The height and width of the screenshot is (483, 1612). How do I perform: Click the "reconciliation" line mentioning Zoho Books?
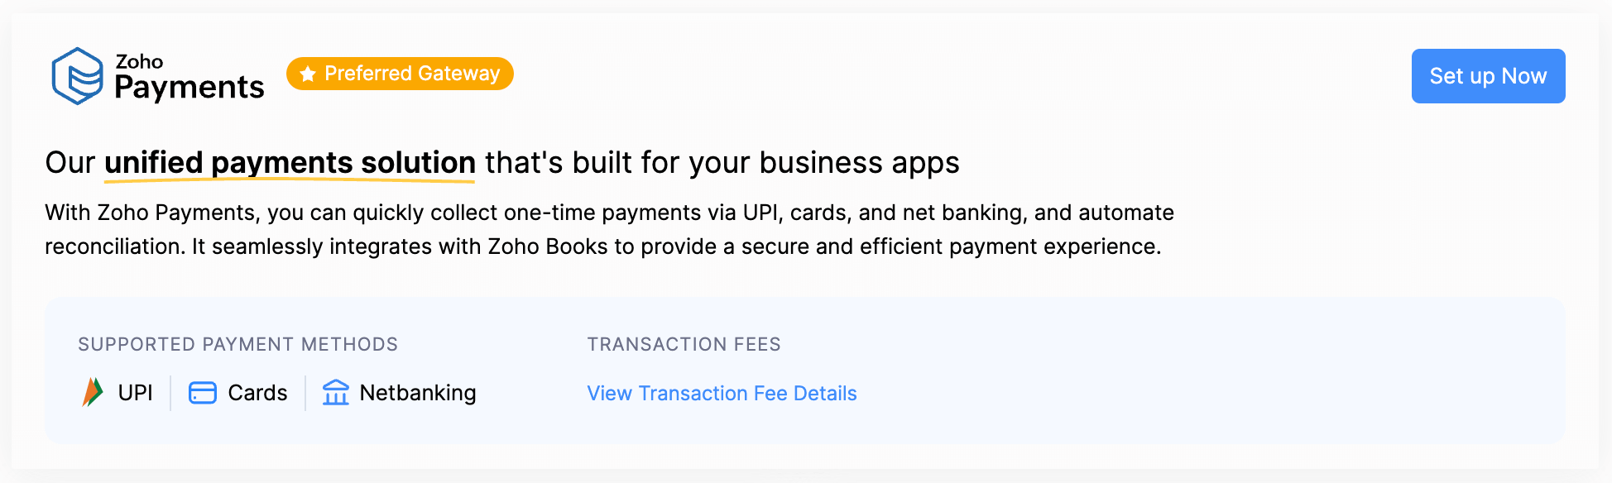pos(602,246)
